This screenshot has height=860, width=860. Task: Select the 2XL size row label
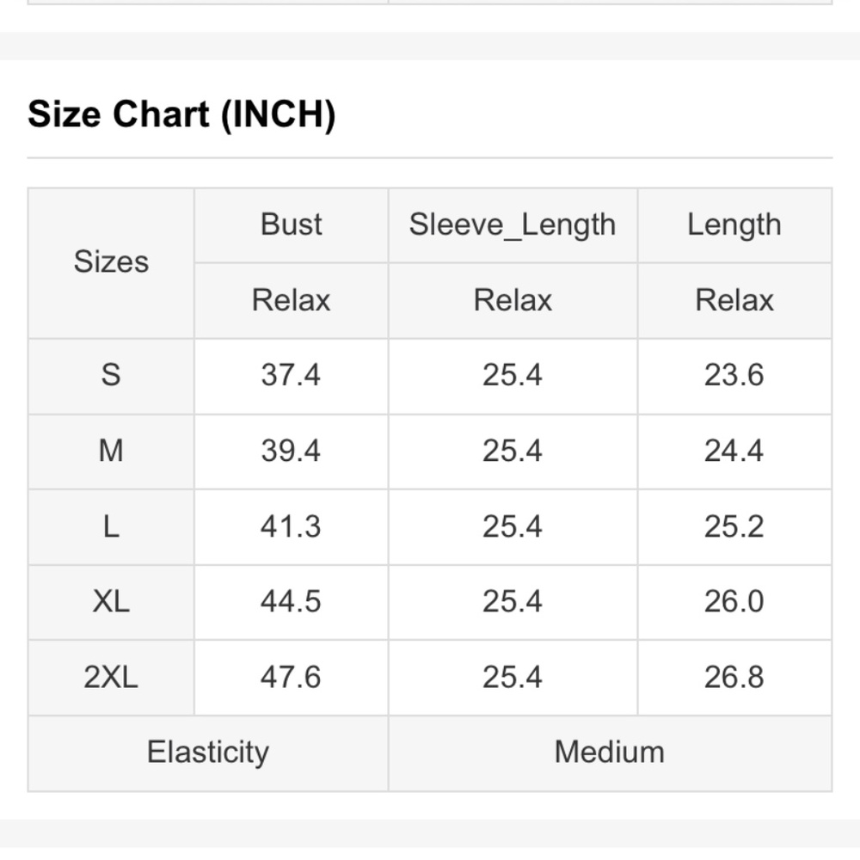tap(111, 677)
